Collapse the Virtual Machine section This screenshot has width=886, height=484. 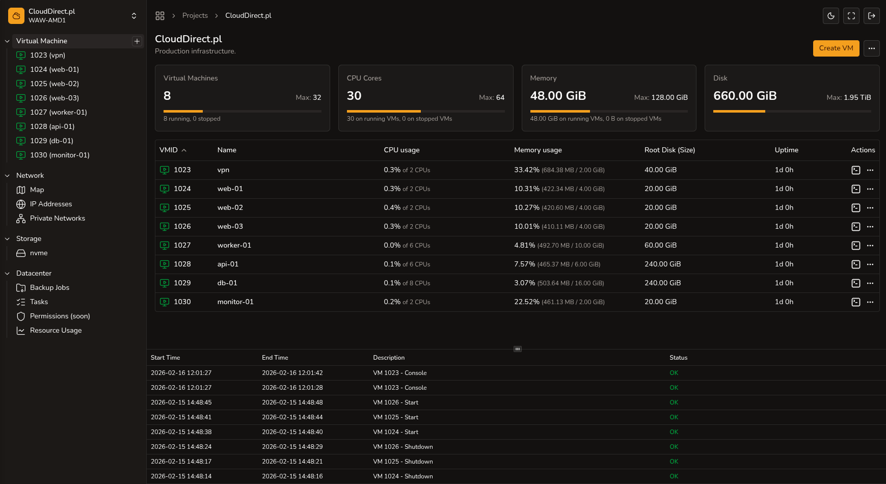(7, 41)
